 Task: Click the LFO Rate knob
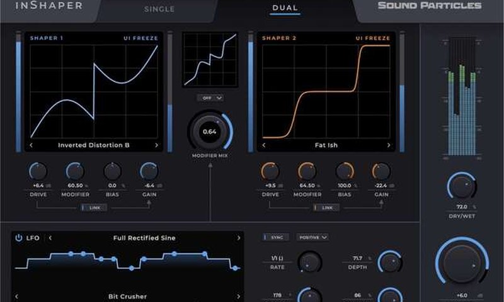[308, 261]
